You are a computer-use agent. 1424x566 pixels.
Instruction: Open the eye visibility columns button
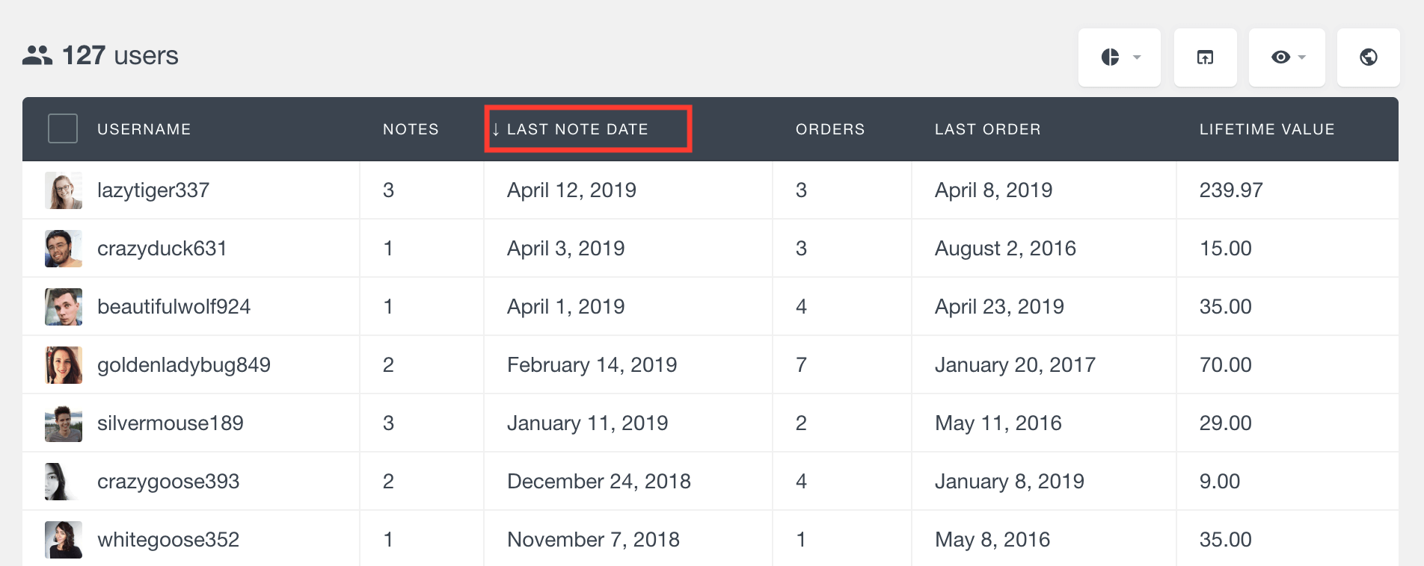coord(1286,57)
